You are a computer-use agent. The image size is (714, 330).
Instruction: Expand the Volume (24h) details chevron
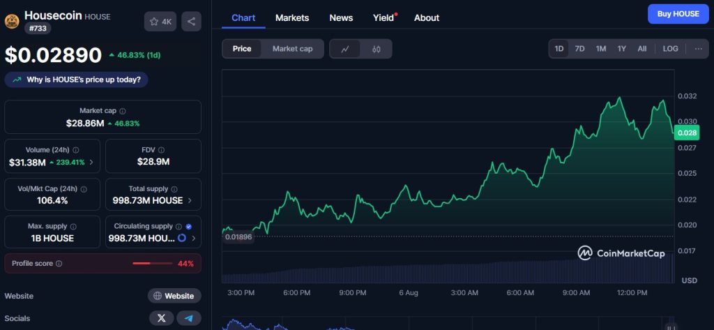tap(91, 163)
